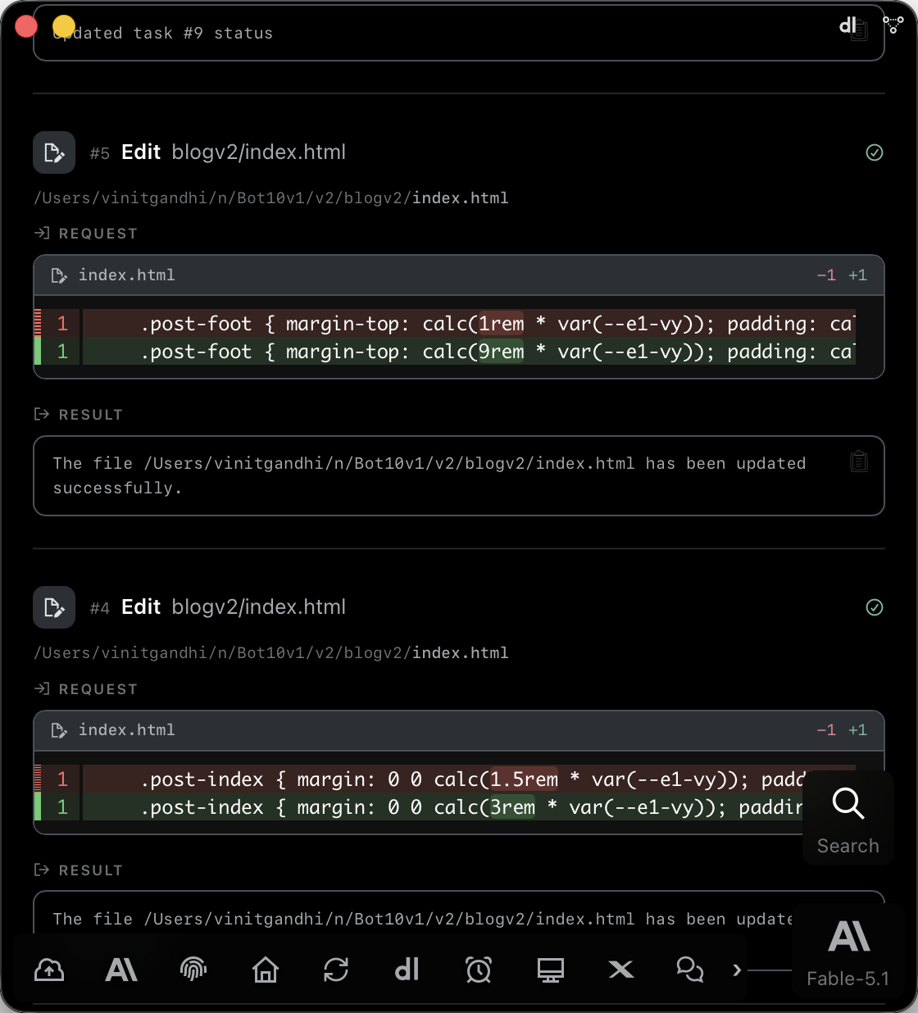Click the 'updated task #9 status' text

[163, 34]
